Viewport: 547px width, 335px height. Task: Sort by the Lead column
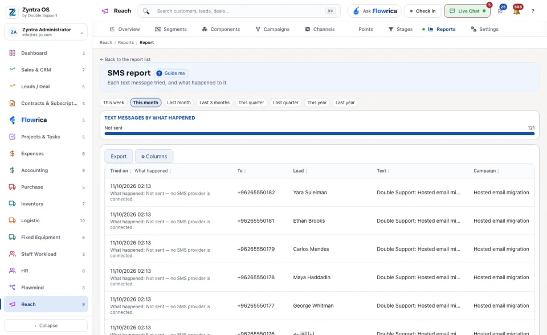pyautogui.click(x=300, y=171)
